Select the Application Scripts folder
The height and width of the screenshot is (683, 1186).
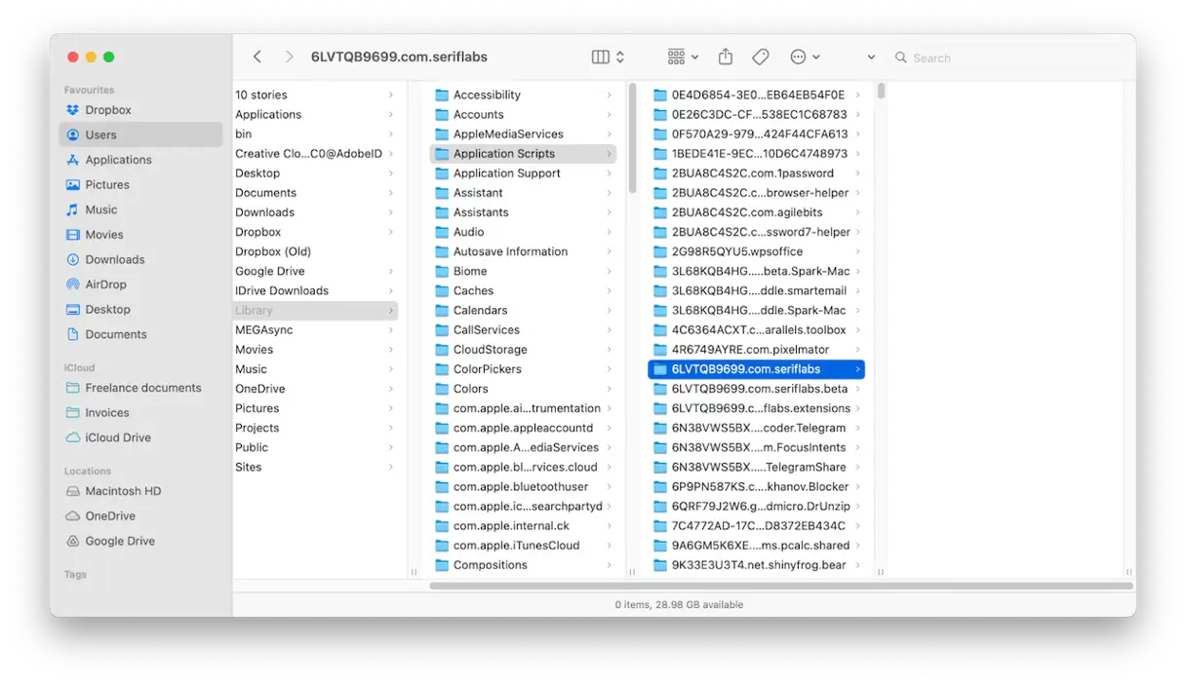coord(523,153)
